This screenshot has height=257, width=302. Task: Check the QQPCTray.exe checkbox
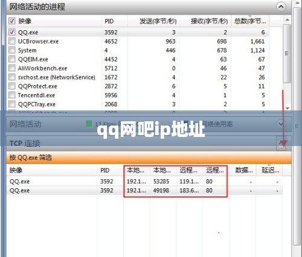pyautogui.click(x=12, y=104)
